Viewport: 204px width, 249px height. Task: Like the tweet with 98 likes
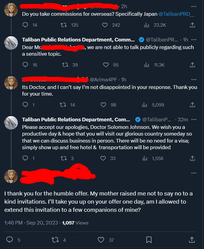point(103,105)
